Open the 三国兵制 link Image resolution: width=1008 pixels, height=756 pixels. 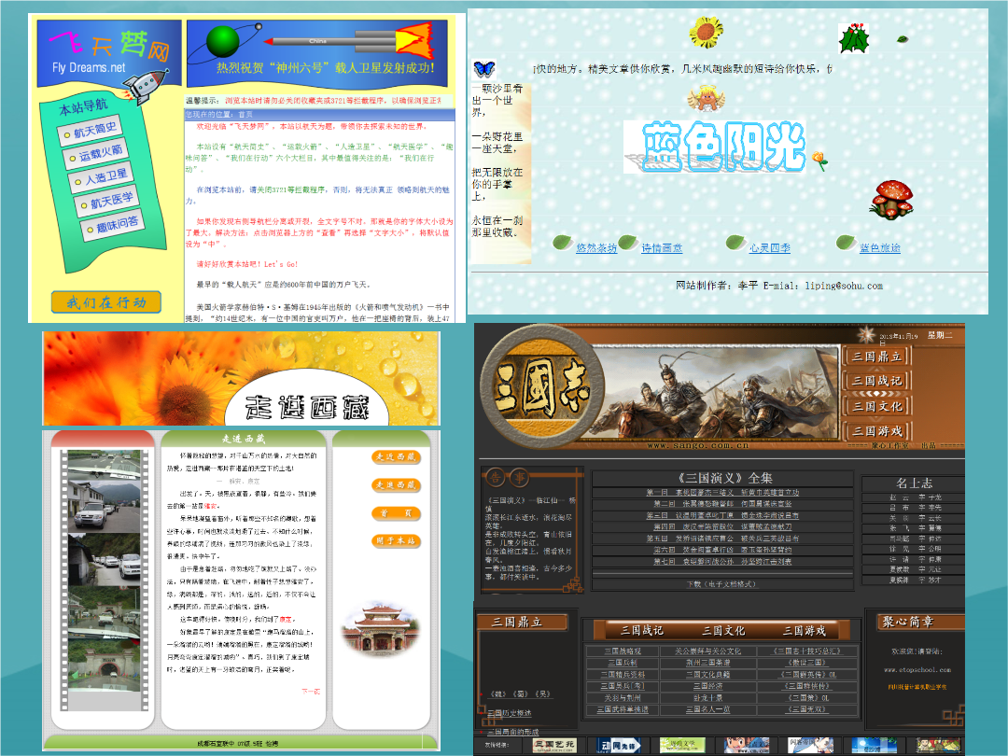point(623,663)
